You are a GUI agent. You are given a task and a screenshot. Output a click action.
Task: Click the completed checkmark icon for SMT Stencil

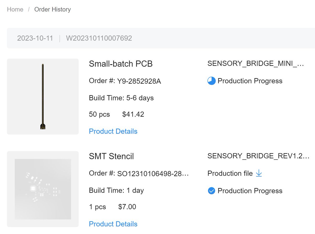(211, 191)
